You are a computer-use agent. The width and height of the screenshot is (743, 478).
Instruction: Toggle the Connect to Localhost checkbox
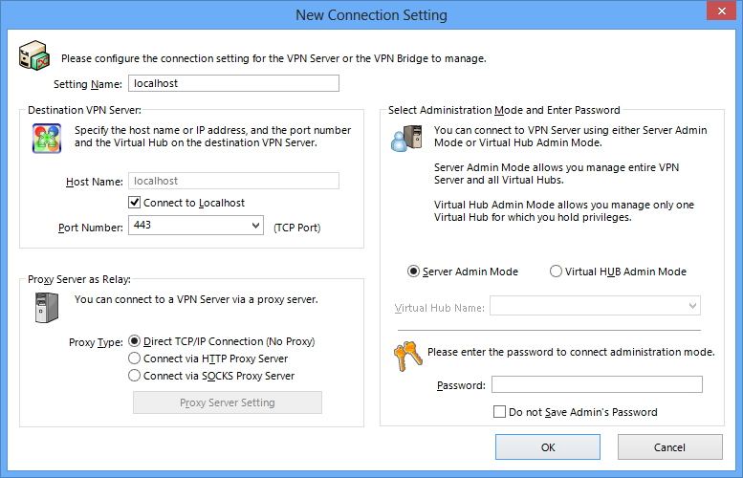tap(135, 203)
